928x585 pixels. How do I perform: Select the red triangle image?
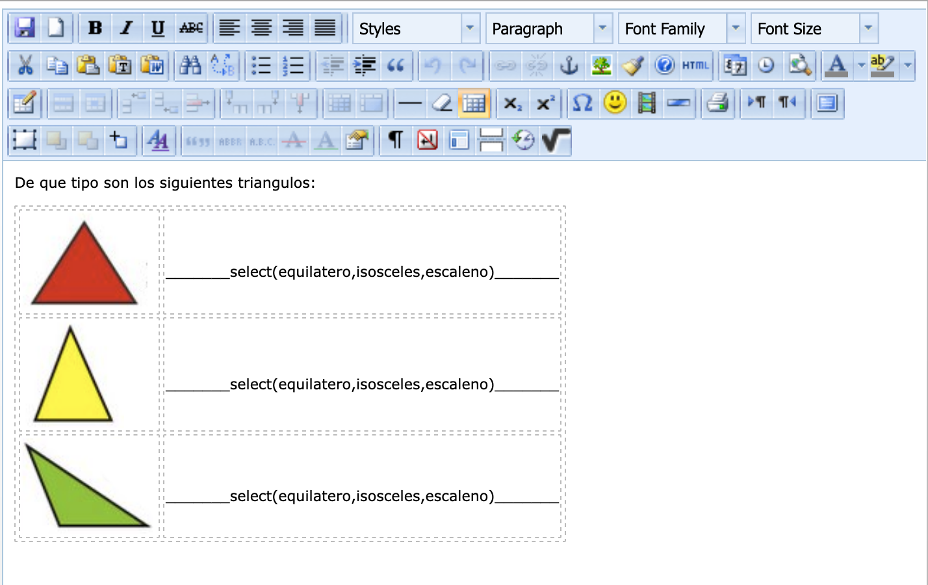[84, 264]
